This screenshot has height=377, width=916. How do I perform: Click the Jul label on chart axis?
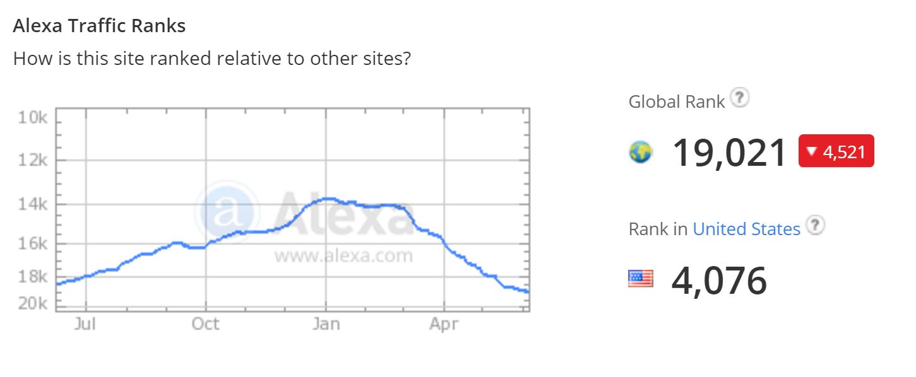coord(85,324)
